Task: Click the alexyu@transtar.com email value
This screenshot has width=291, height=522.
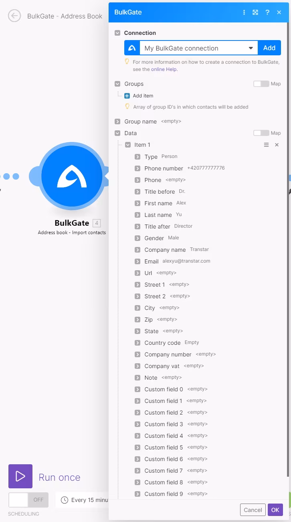Action: click(186, 261)
